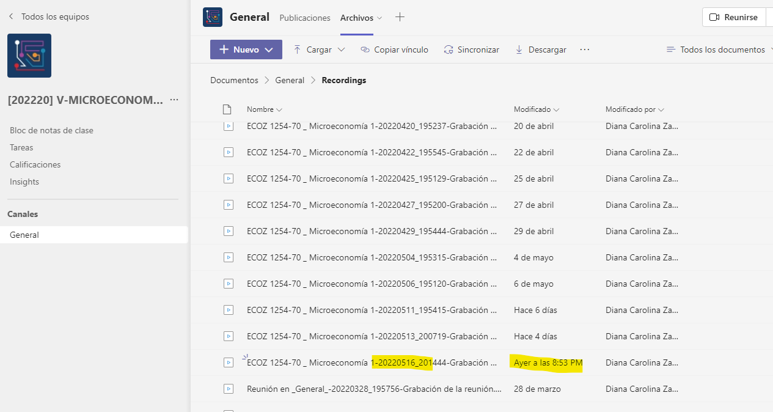Go back to Todos los equipos
This screenshot has height=412, width=773.
click(x=49, y=17)
